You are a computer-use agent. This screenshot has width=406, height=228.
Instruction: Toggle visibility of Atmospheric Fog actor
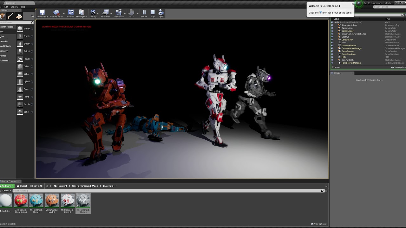332,25
